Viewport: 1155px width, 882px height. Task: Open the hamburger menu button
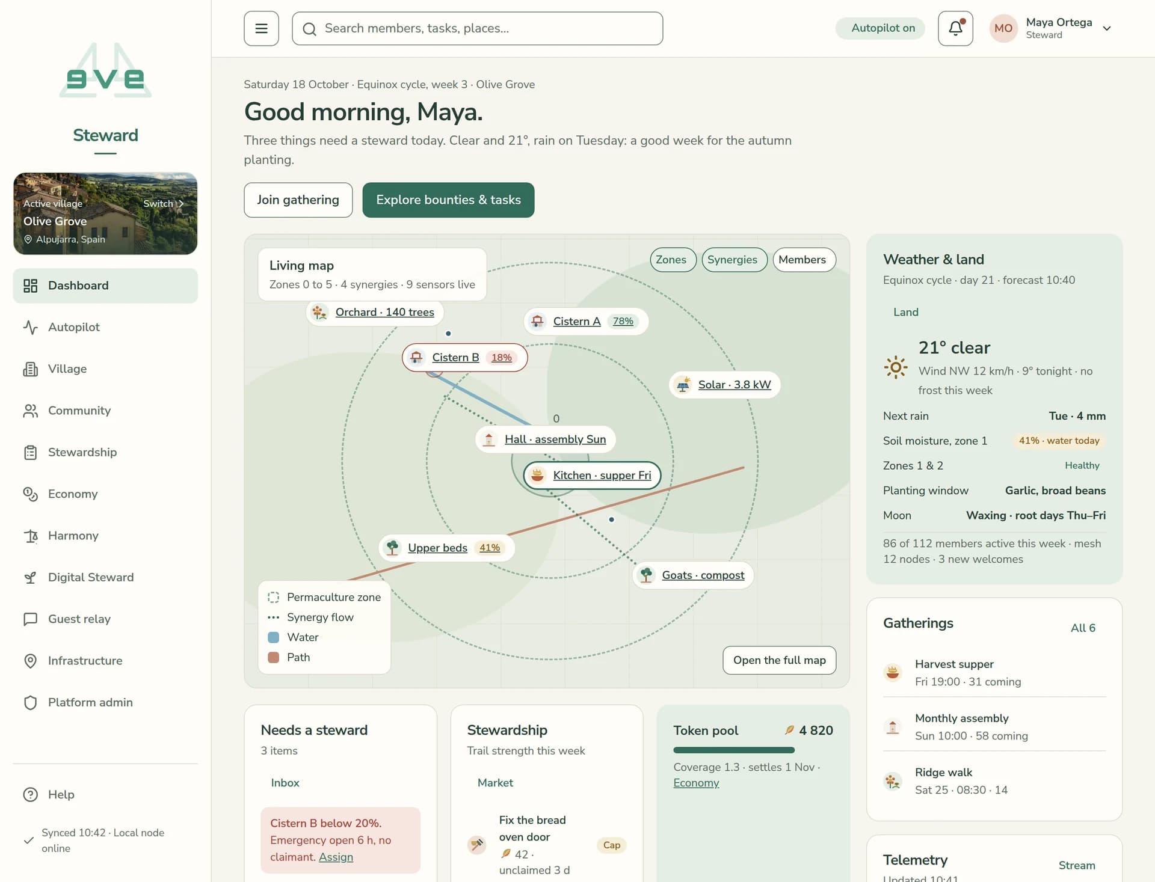261,28
